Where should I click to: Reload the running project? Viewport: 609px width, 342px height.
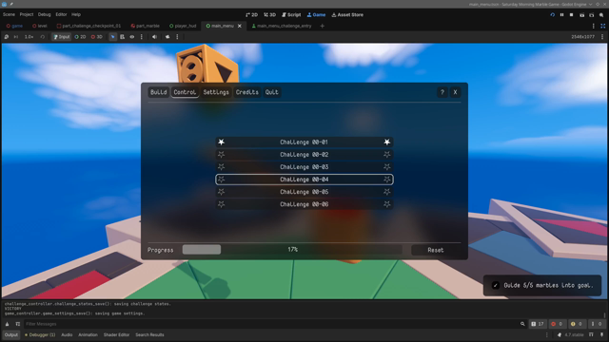point(552,15)
